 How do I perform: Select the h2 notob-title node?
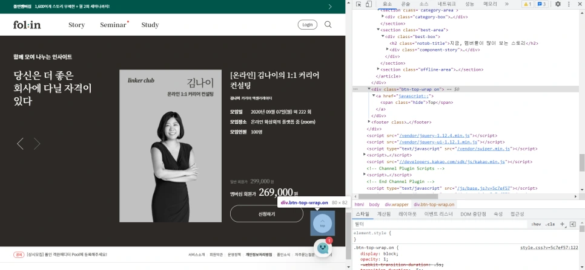[x=464, y=43]
